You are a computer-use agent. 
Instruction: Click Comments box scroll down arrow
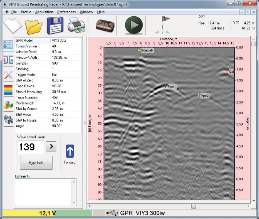(74, 203)
